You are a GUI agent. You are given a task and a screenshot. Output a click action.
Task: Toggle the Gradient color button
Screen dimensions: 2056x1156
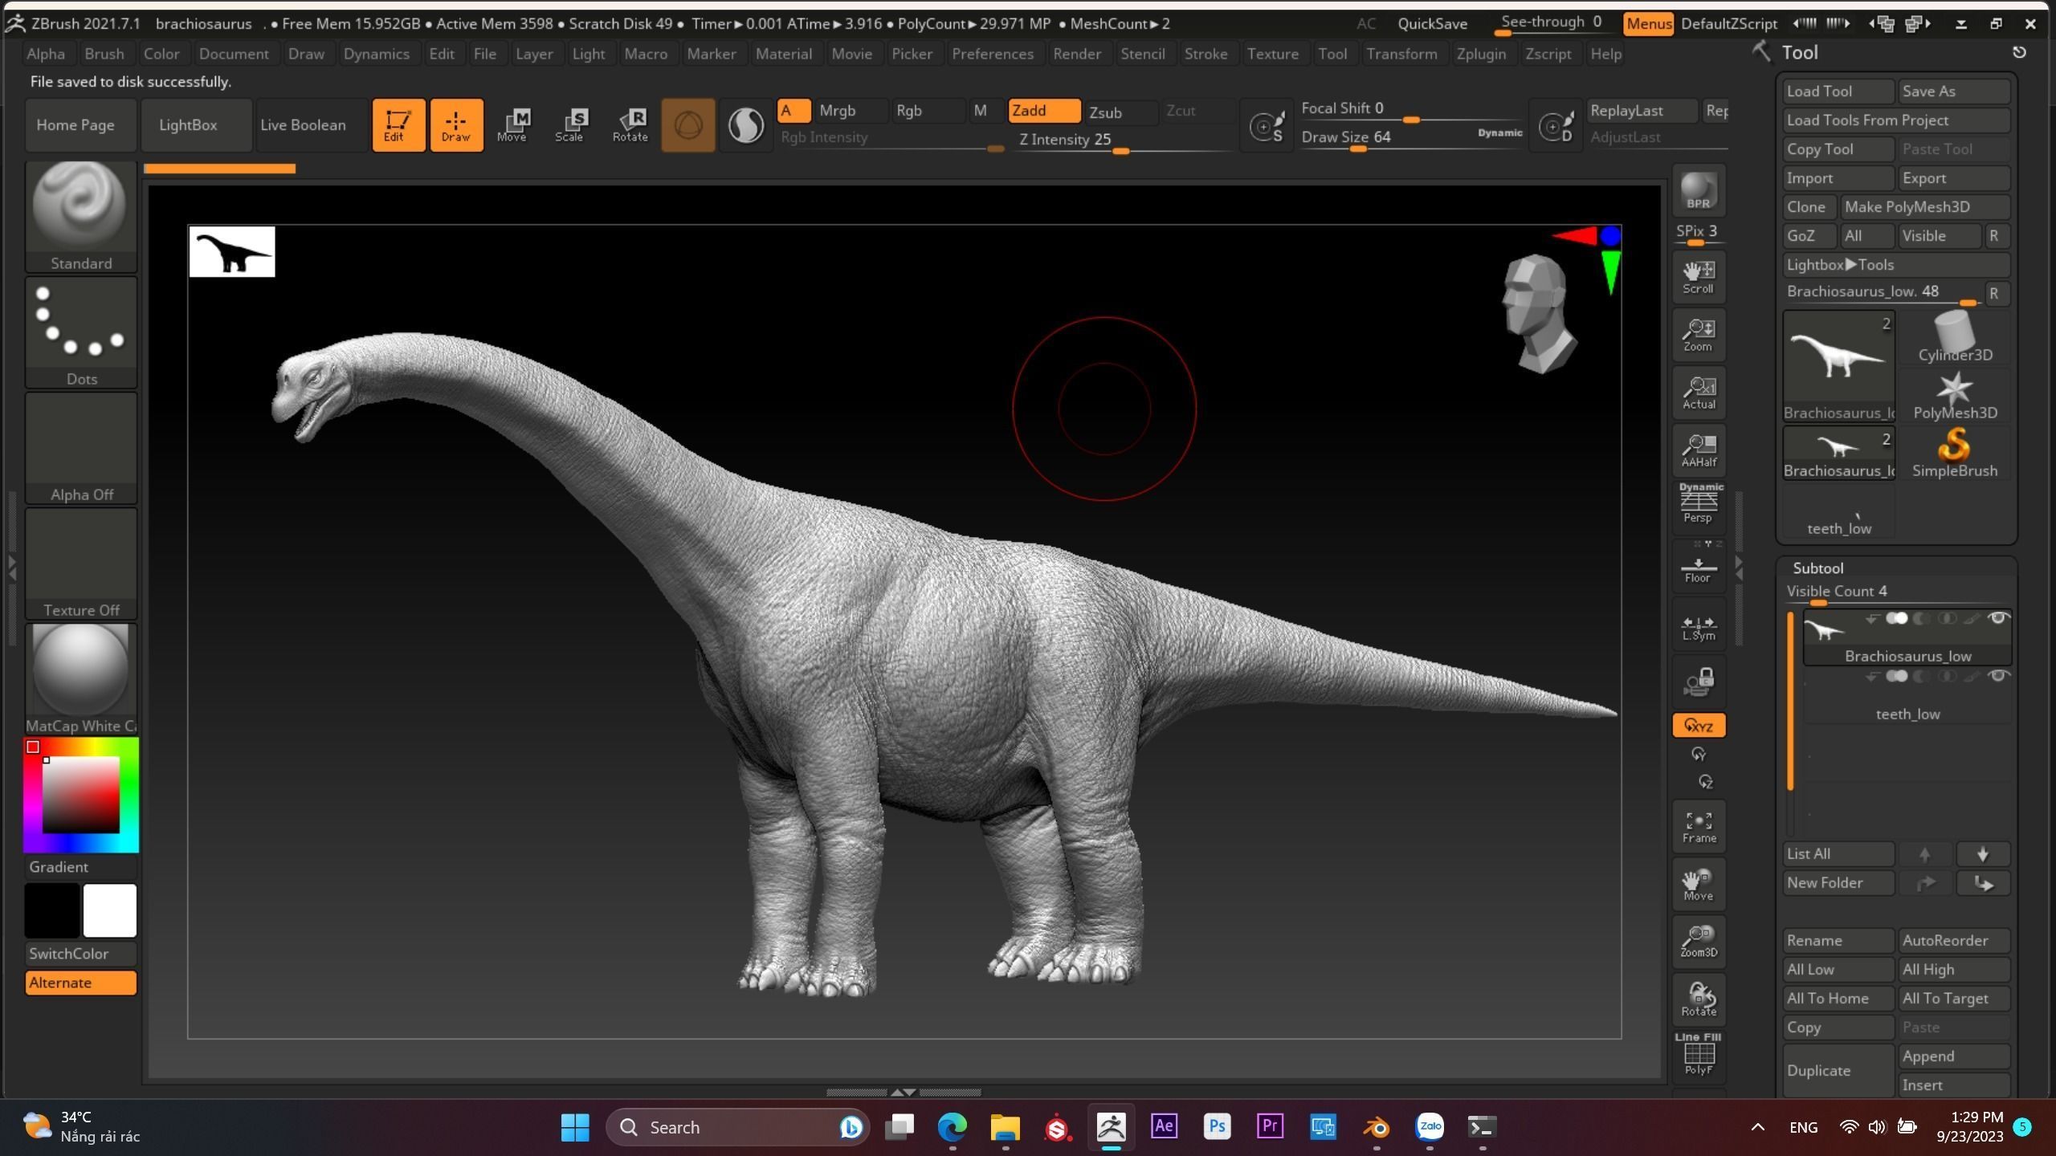pyautogui.click(x=81, y=867)
